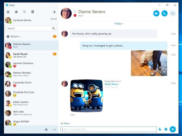The width and height of the screenshot is (182, 136).
Task: Close the Skype window
Action: (x=175, y=5)
